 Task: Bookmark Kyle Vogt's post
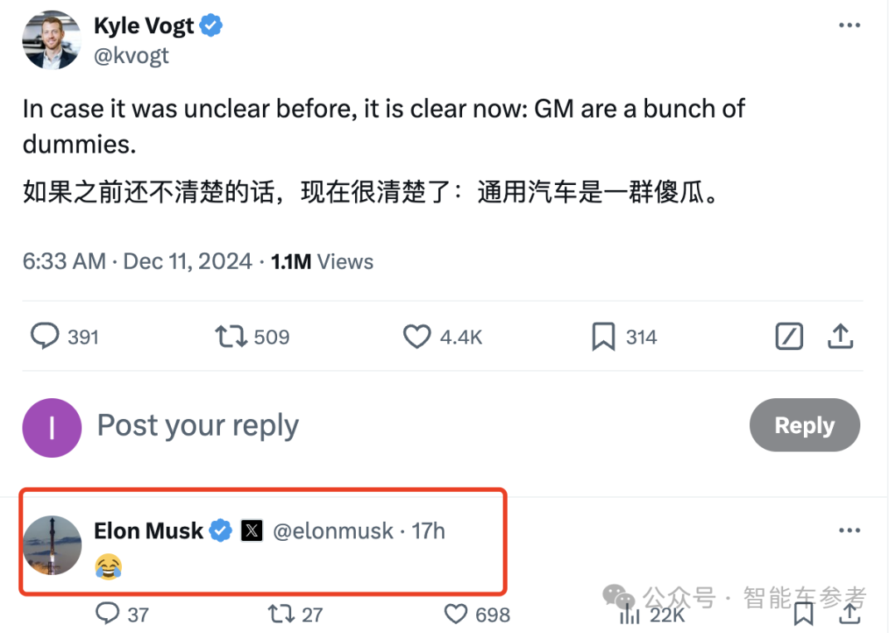[x=602, y=337]
